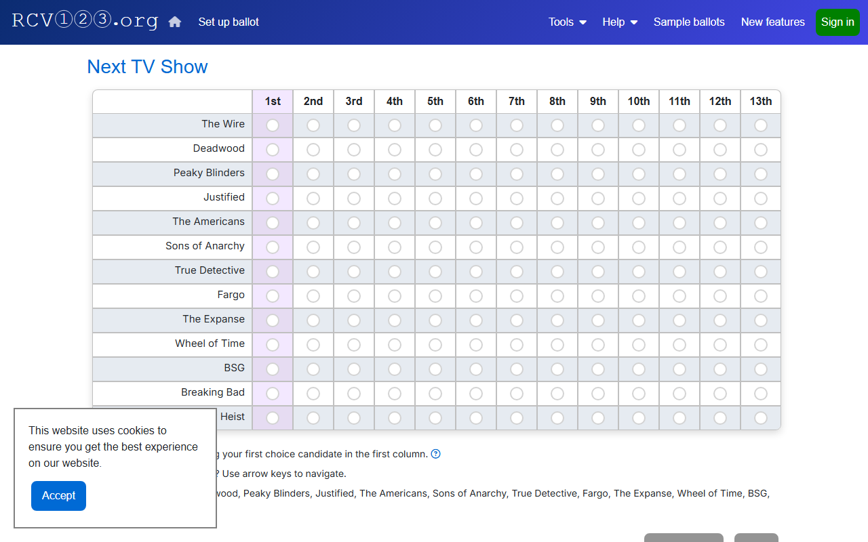Click the 7th column header
This screenshot has width=868, height=542.
pos(517,102)
